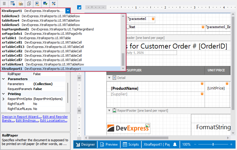Image resolution: width=237 pixels, height=150 pixels.
Task: Open the Properties panel icon with gear
Action: pos(13,4)
